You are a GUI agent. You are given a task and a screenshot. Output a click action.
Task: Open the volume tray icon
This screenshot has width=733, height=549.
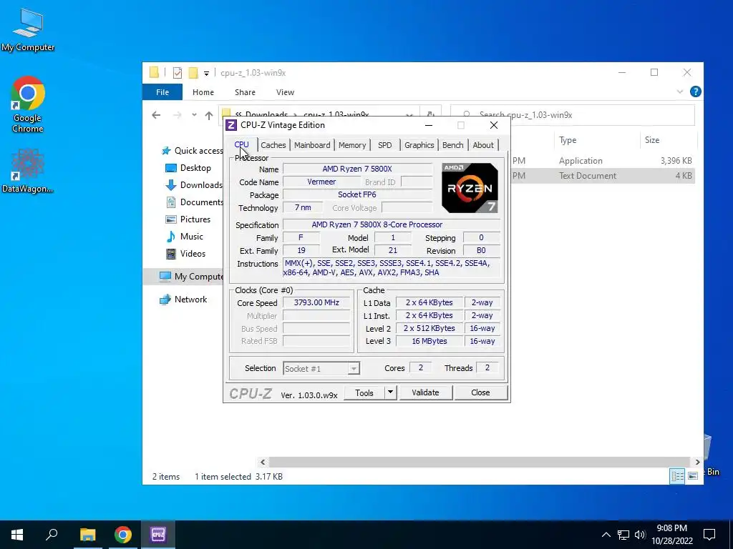pos(640,535)
